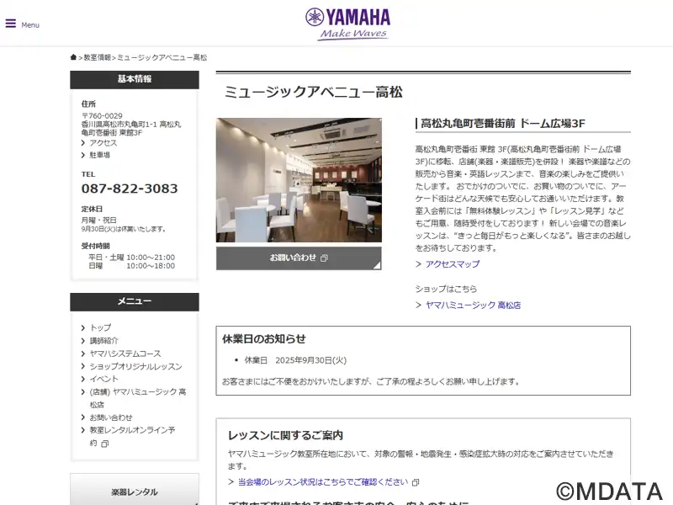Click the メニュー panel header
Viewport: 673px width, 505px height.
click(135, 301)
